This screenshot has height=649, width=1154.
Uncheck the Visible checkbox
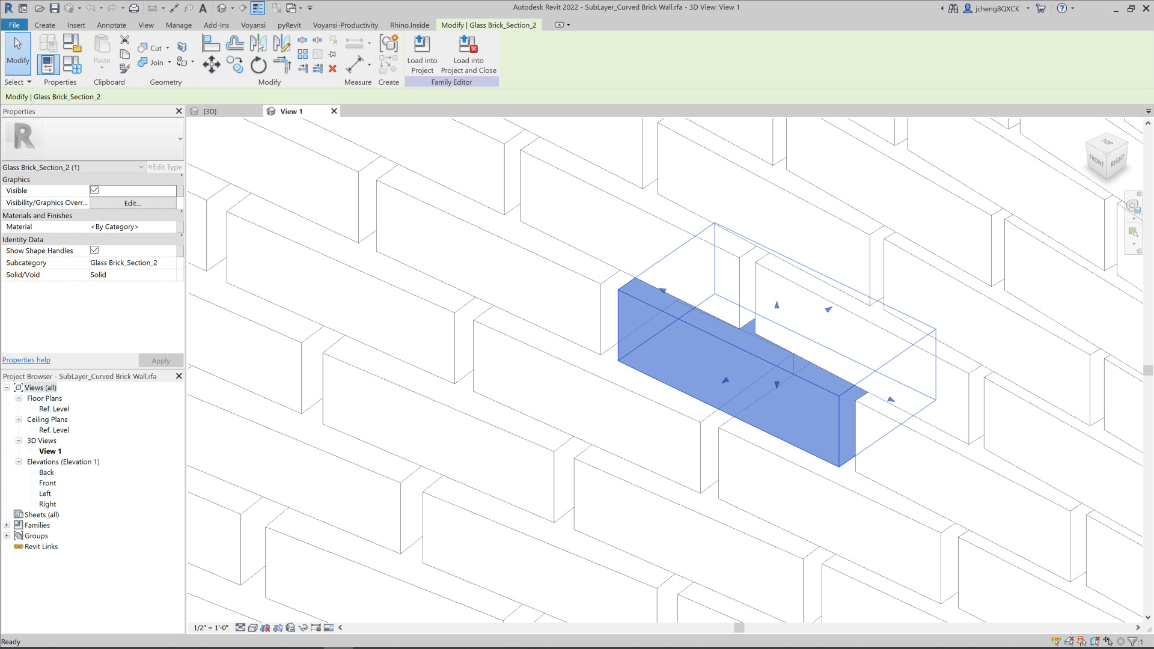coord(94,190)
